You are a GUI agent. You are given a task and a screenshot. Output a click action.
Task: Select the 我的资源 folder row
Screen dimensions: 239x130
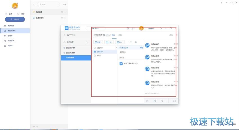click(x=49, y=12)
